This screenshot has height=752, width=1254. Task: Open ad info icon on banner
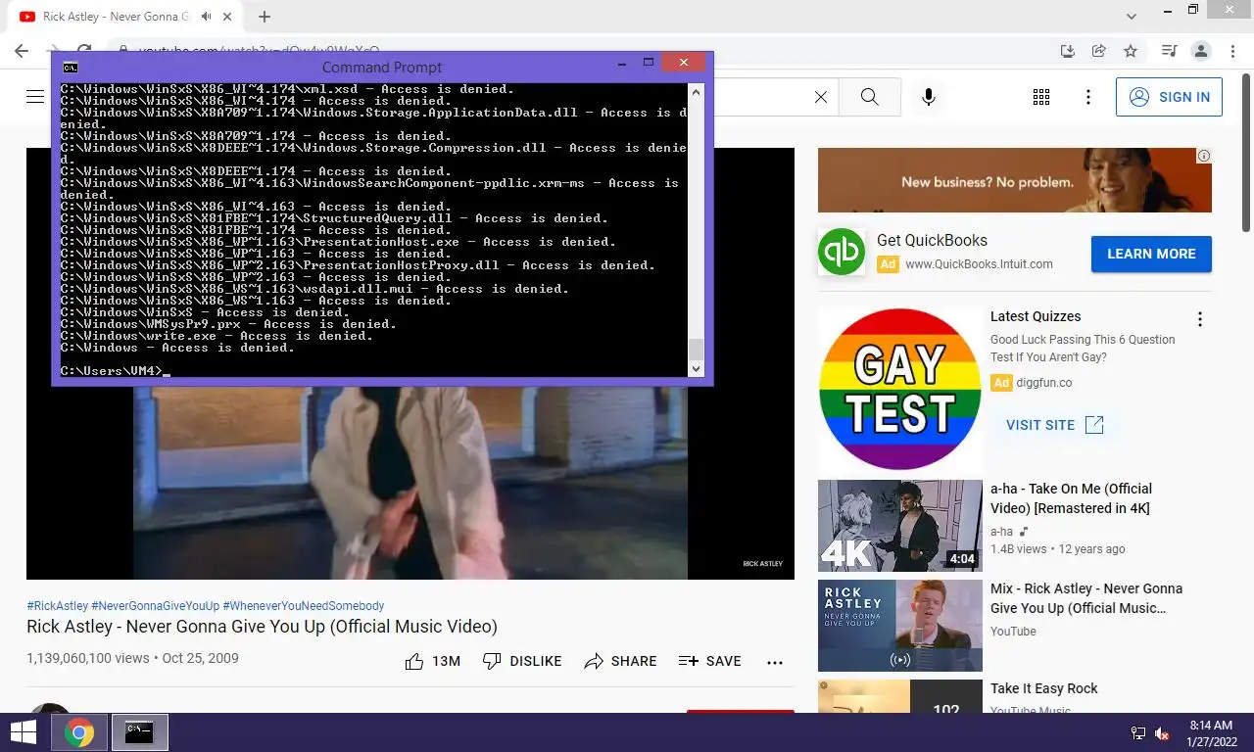pyautogui.click(x=1204, y=156)
